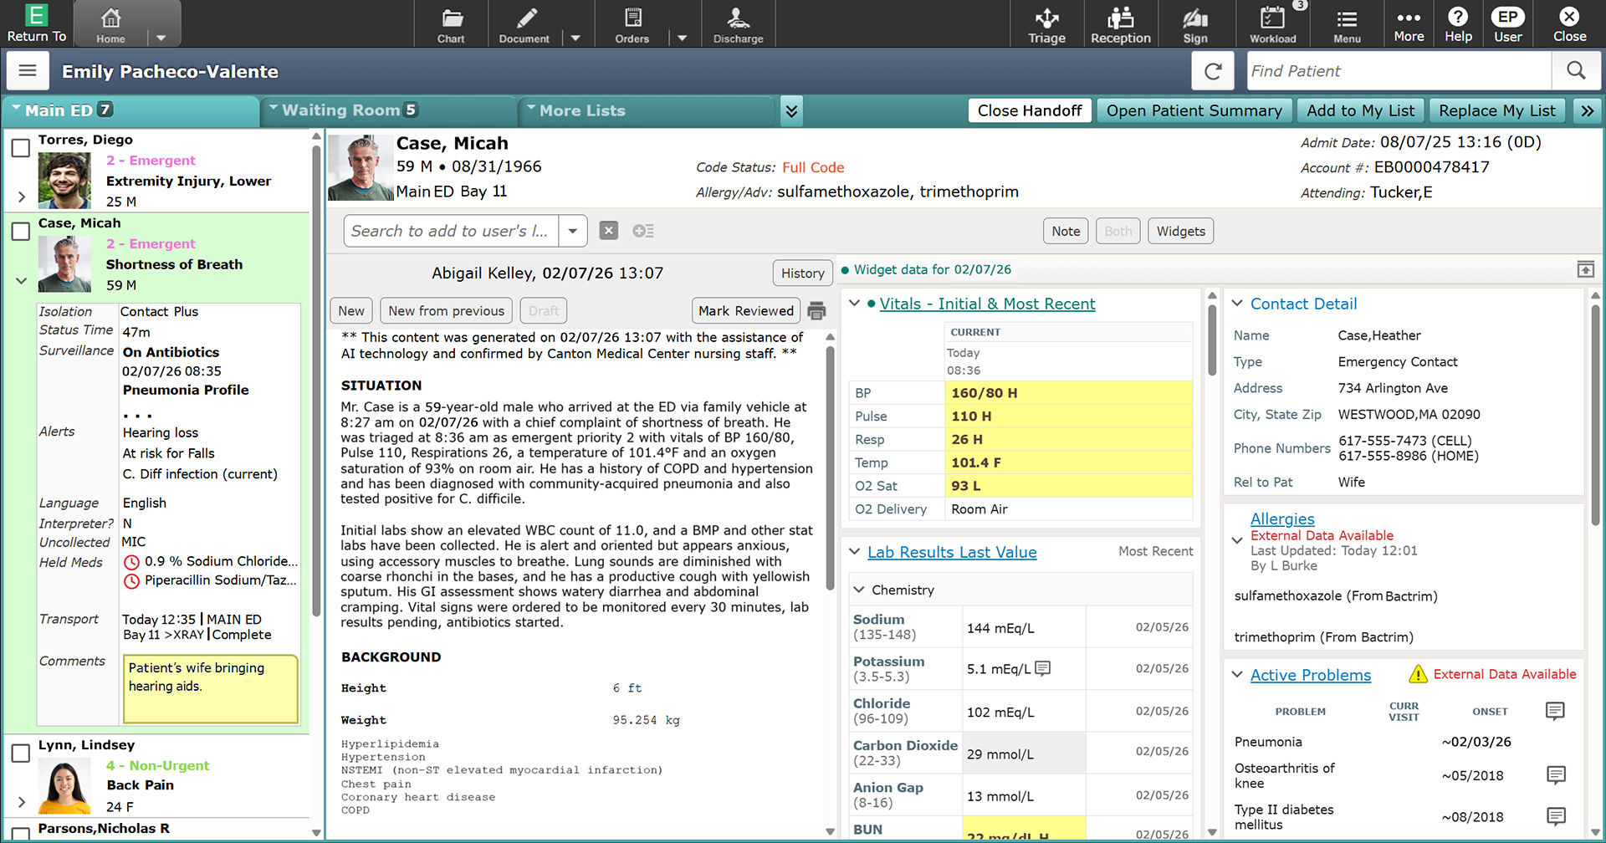Collapse the Lab Results Last Value widget
This screenshot has width=1606, height=843.
(x=854, y=552)
